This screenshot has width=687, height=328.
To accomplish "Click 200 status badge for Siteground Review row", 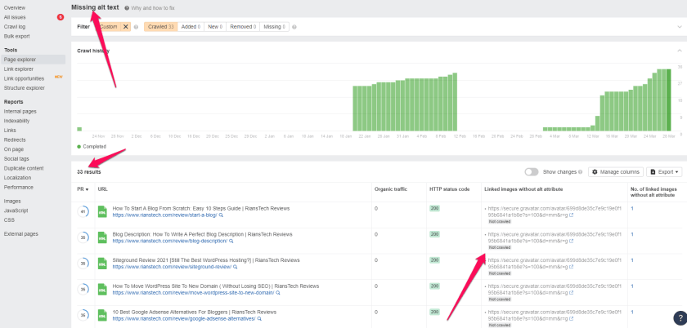I will tap(434, 260).
